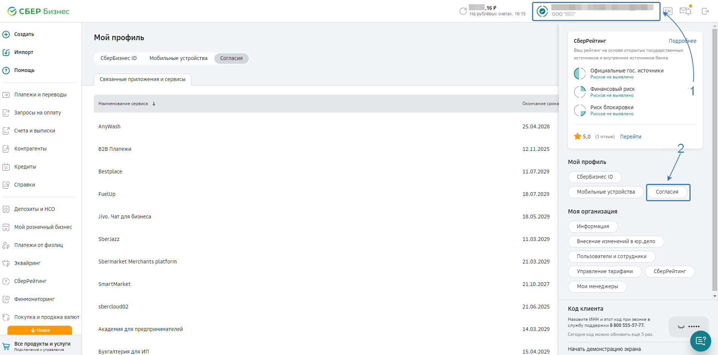Select the FuelUp service row
718x355 pixels.
[326, 194]
